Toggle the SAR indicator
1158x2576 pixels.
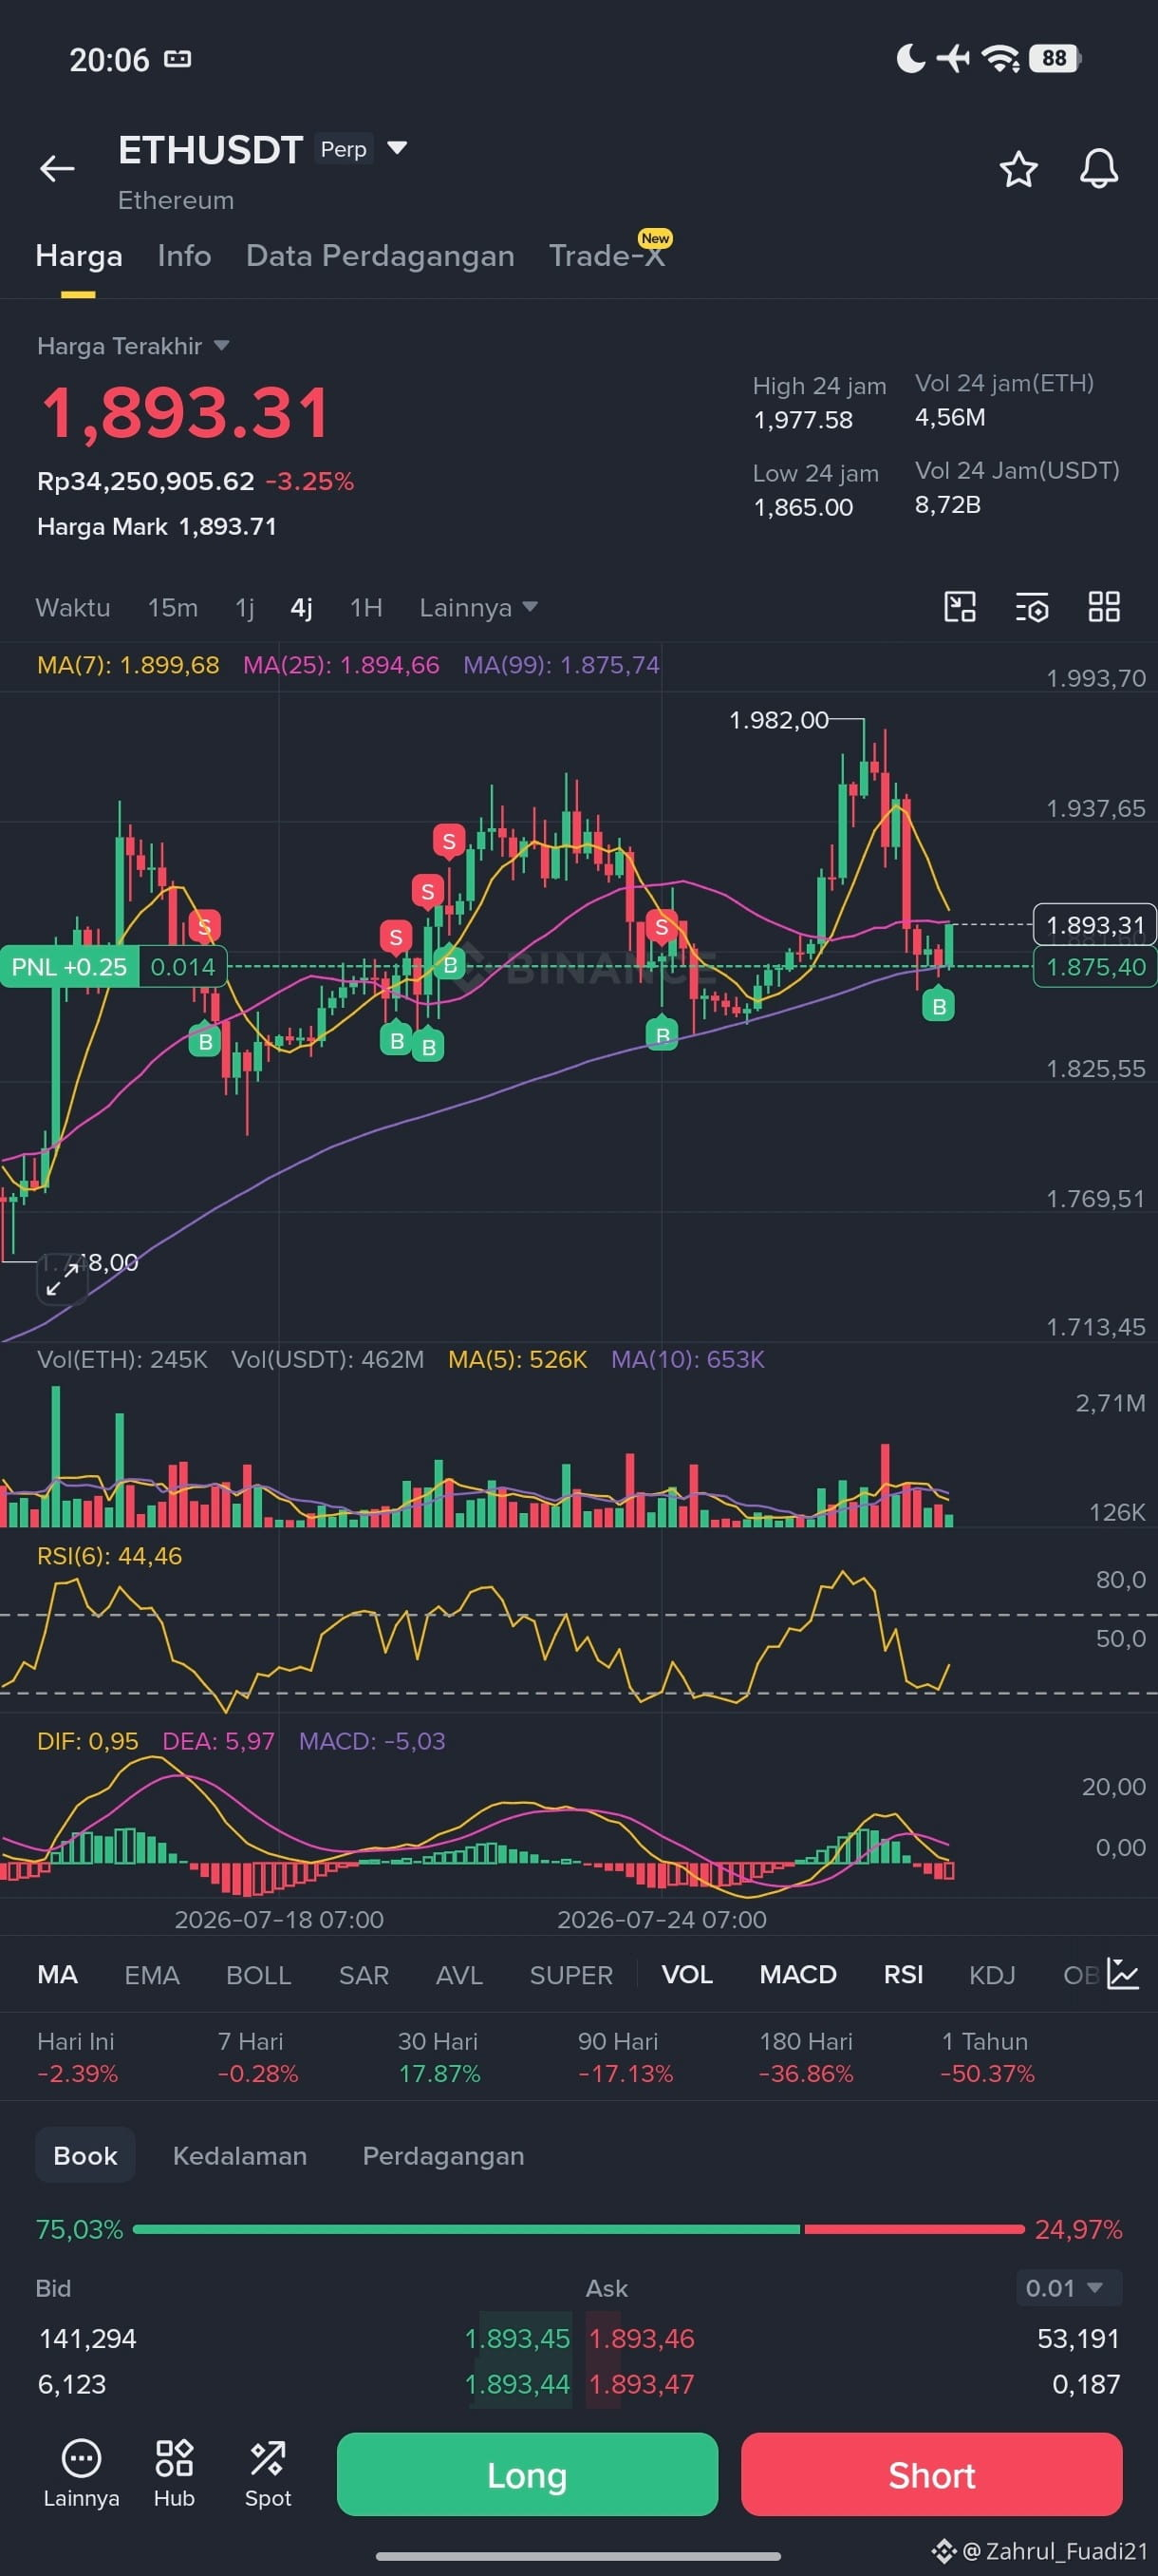click(x=364, y=1975)
